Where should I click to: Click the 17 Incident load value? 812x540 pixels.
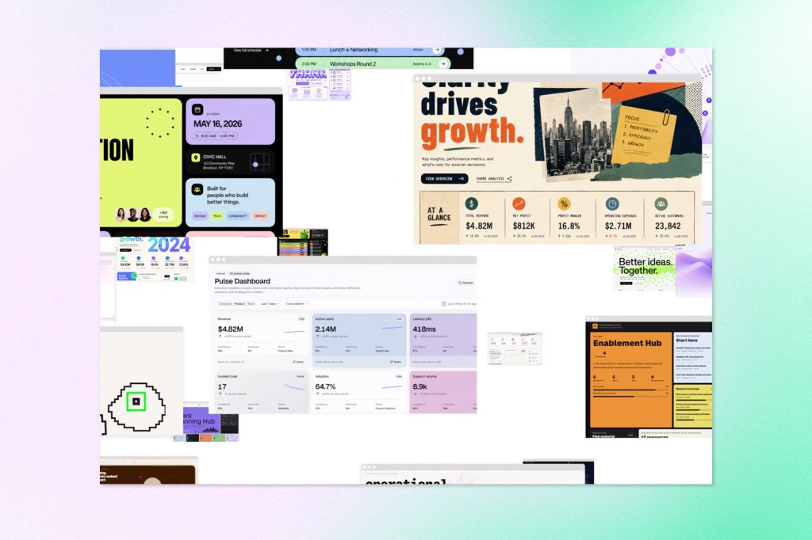222,386
